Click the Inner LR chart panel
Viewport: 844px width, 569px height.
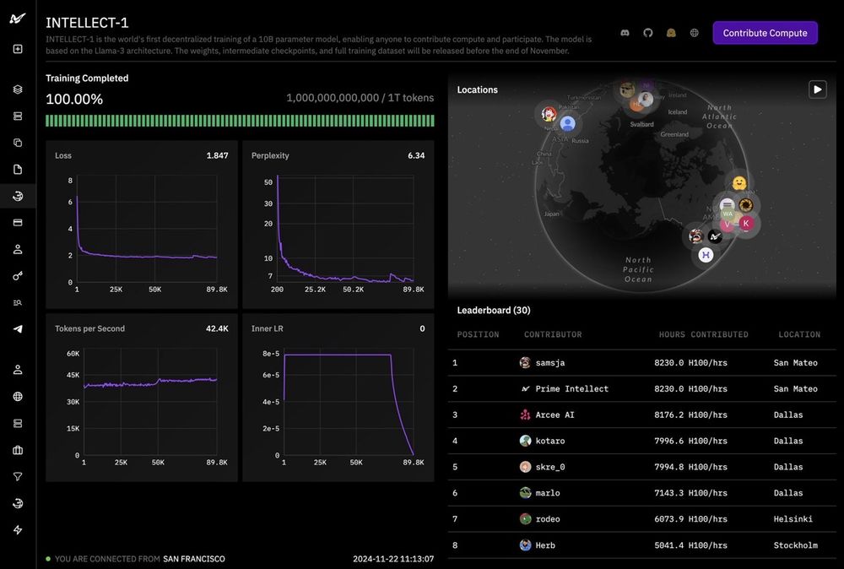click(x=338, y=398)
